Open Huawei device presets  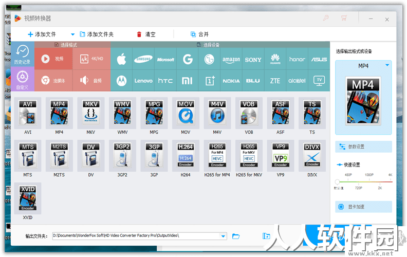pyautogui.click(x=275, y=59)
